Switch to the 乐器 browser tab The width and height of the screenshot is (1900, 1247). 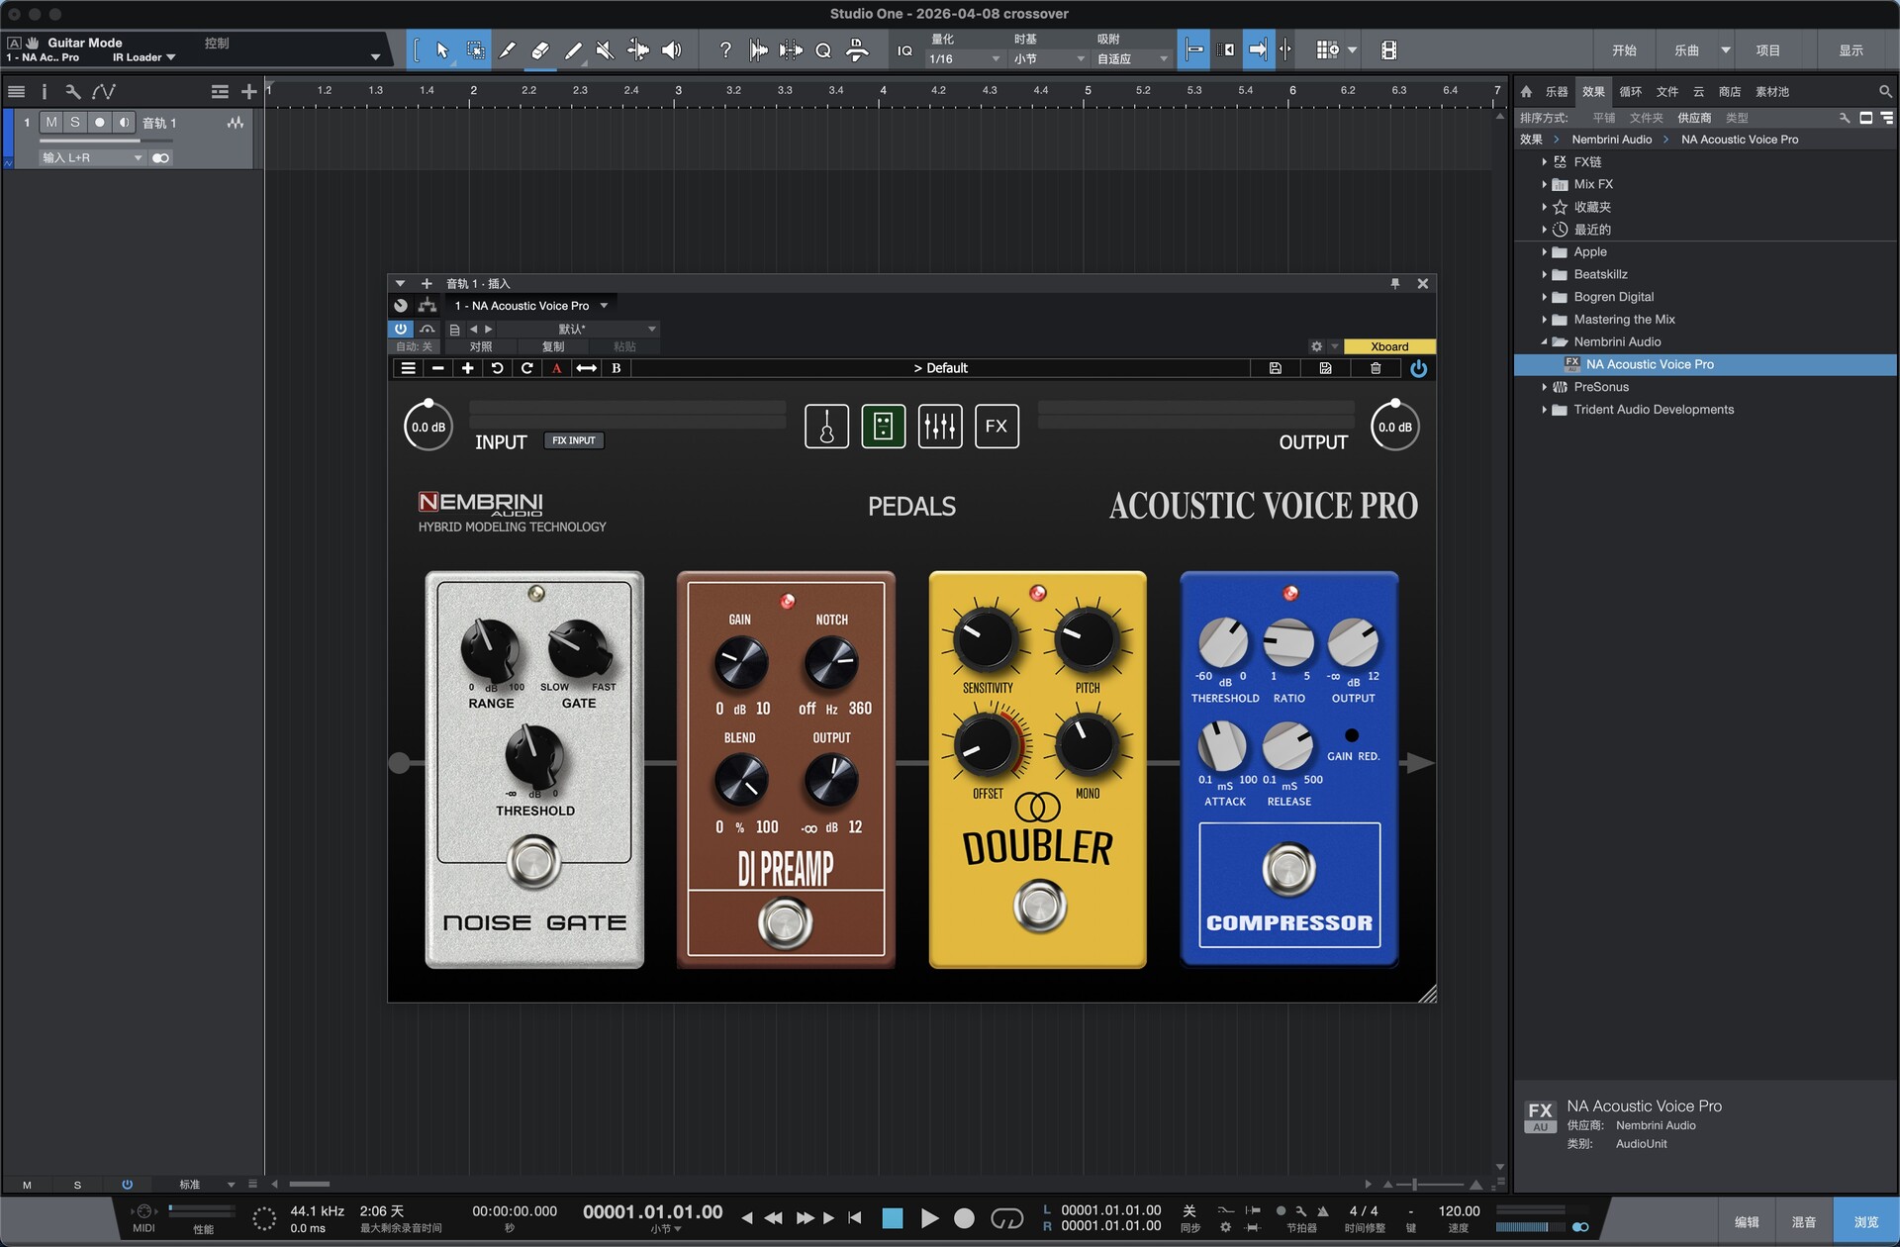click(x=1557, y=92)
